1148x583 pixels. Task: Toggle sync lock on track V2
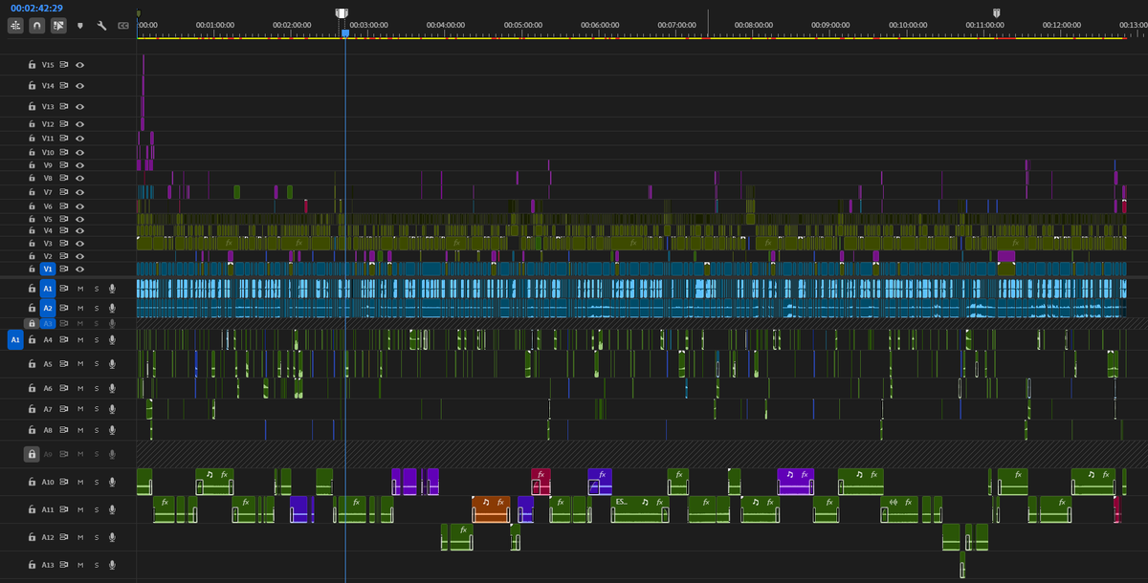(65, 256)
